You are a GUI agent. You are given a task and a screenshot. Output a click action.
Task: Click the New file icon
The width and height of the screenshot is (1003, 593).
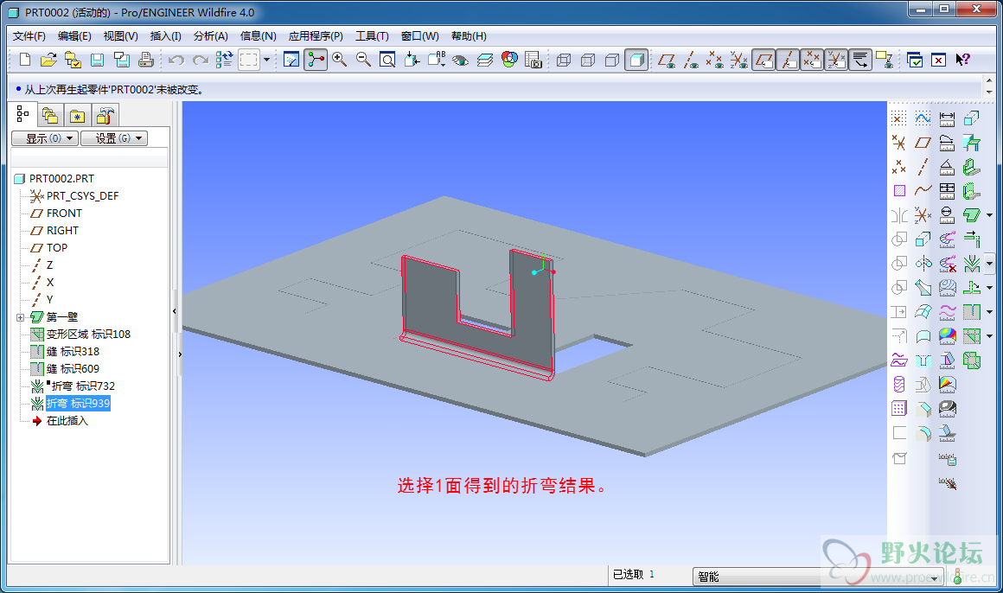(x=25, y=60)
